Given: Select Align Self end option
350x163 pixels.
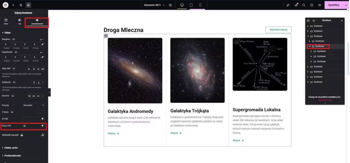Looking at the screenshot, I should (38, 69).
